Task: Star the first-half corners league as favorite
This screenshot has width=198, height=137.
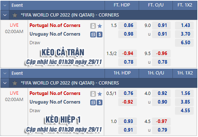Action: (x=15, y=83)
